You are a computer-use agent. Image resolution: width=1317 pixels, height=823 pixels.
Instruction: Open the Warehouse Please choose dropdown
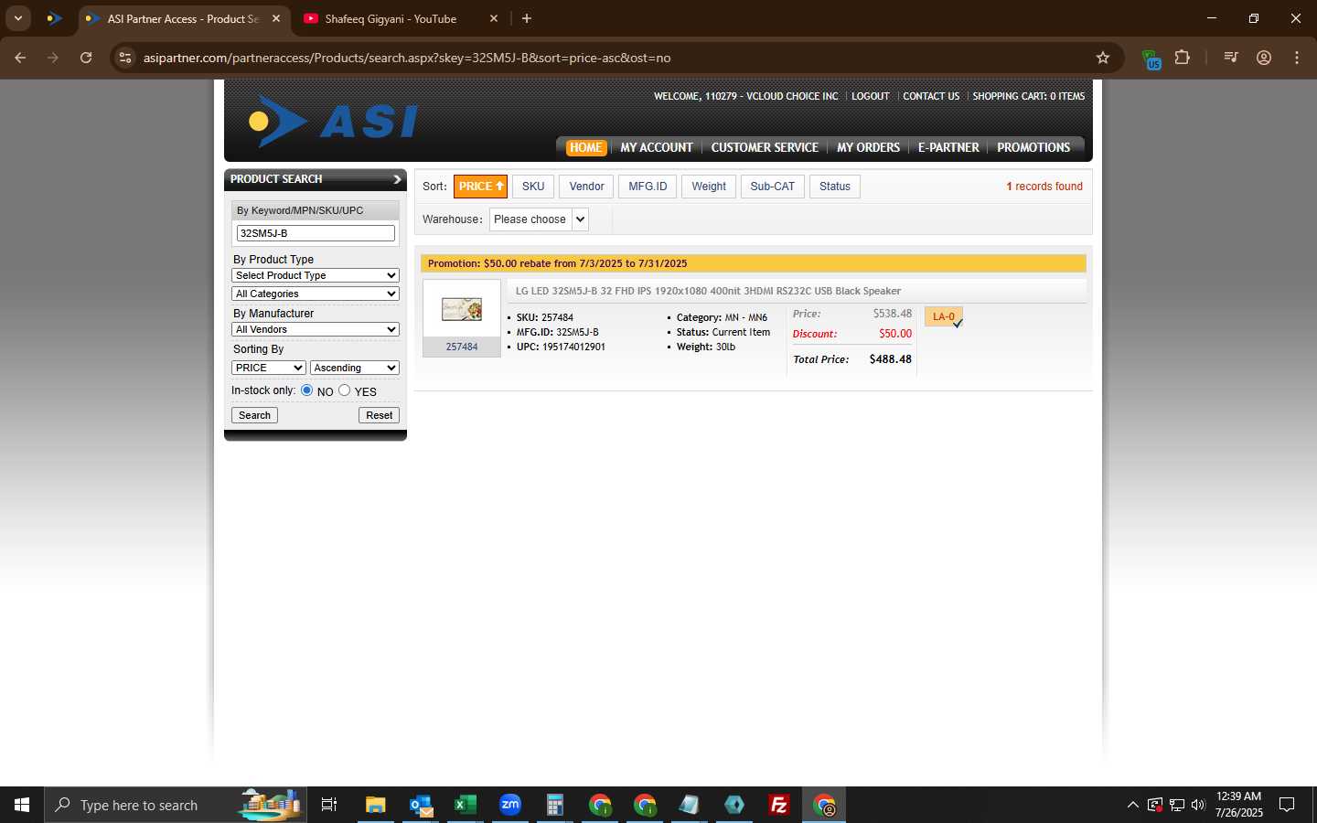coord(539,219)
